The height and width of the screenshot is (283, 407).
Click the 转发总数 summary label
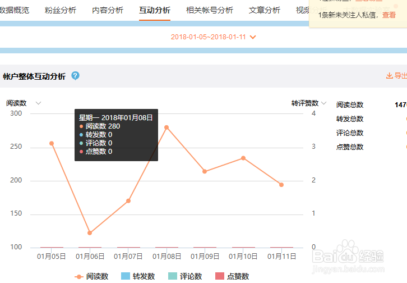click(350, 119)
